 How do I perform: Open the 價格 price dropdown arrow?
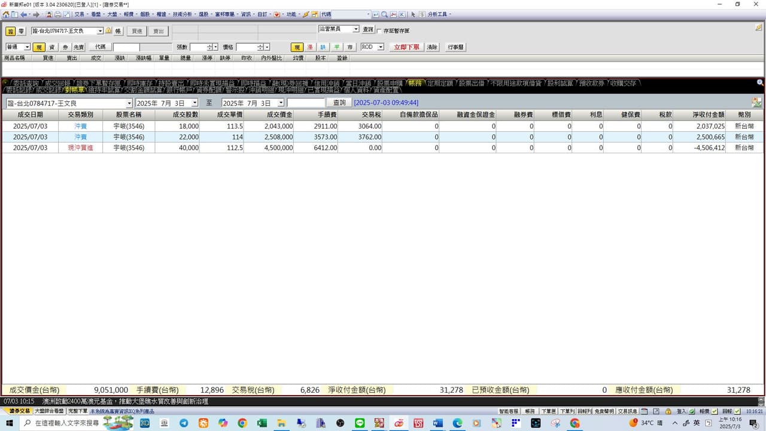click(x=266, y=47)
